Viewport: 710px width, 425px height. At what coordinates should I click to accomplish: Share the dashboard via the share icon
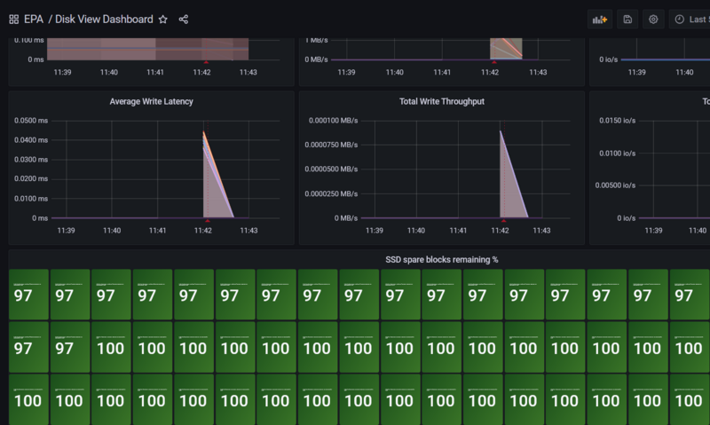184,20
